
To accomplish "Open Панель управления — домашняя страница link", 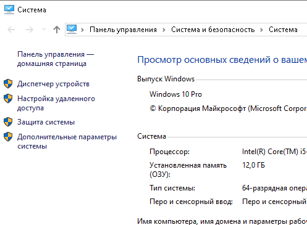I will [x=56, y=59].
